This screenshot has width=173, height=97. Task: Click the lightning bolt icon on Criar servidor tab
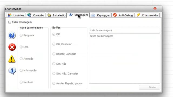click(x=138, y=15)
